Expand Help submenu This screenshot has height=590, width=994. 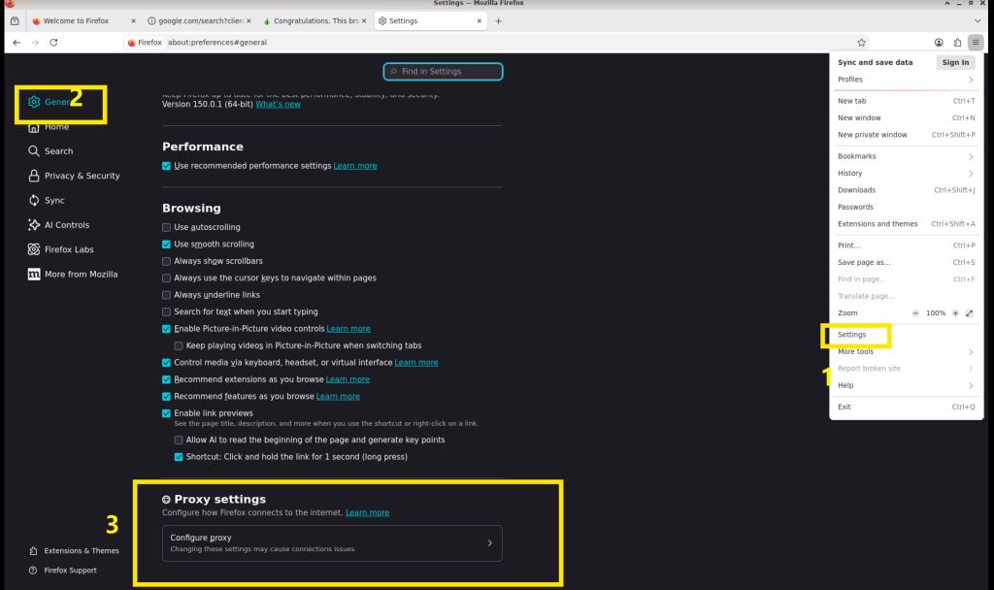point(906,385)
